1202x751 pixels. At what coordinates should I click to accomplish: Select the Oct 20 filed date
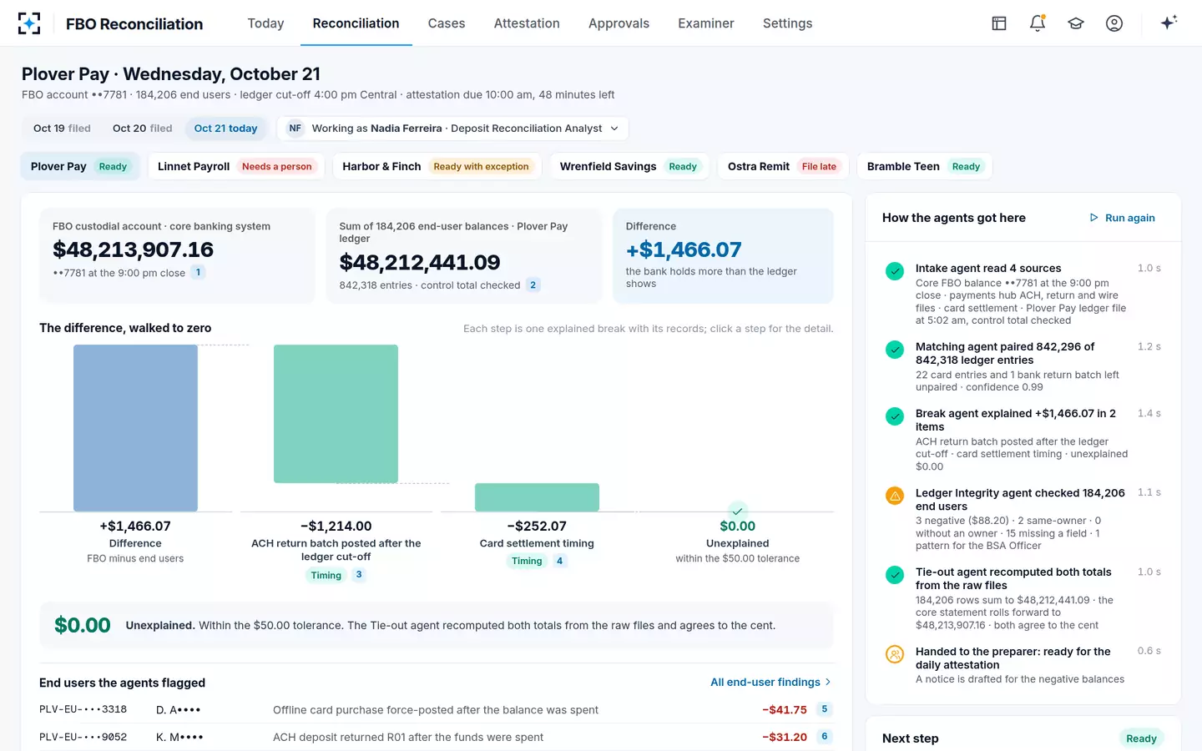143,129
